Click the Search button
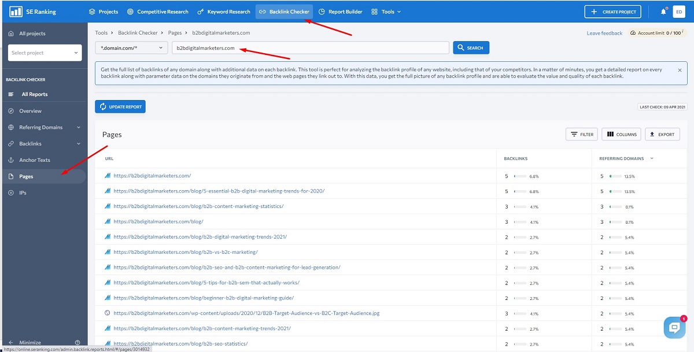The image size is (694, 352). [471, 48]
